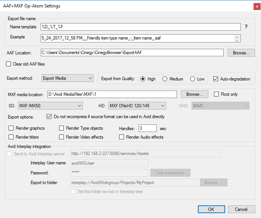The image size is (261, 218).
Task: Click the Password field
Action: [x=109, y=173]
